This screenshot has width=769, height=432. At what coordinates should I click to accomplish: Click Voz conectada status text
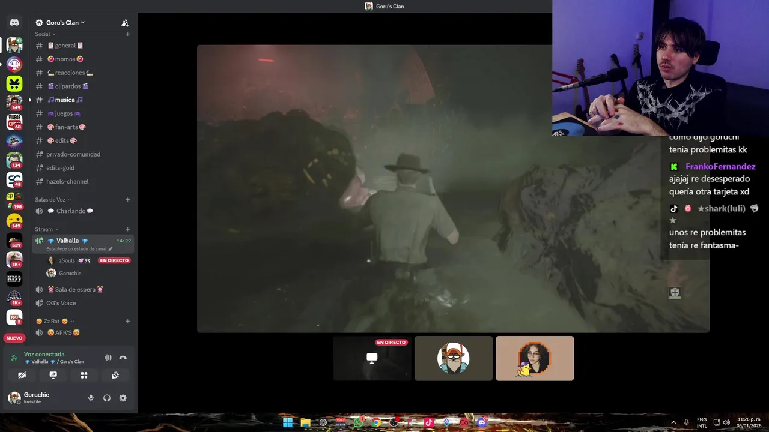[x=44, y=354]
